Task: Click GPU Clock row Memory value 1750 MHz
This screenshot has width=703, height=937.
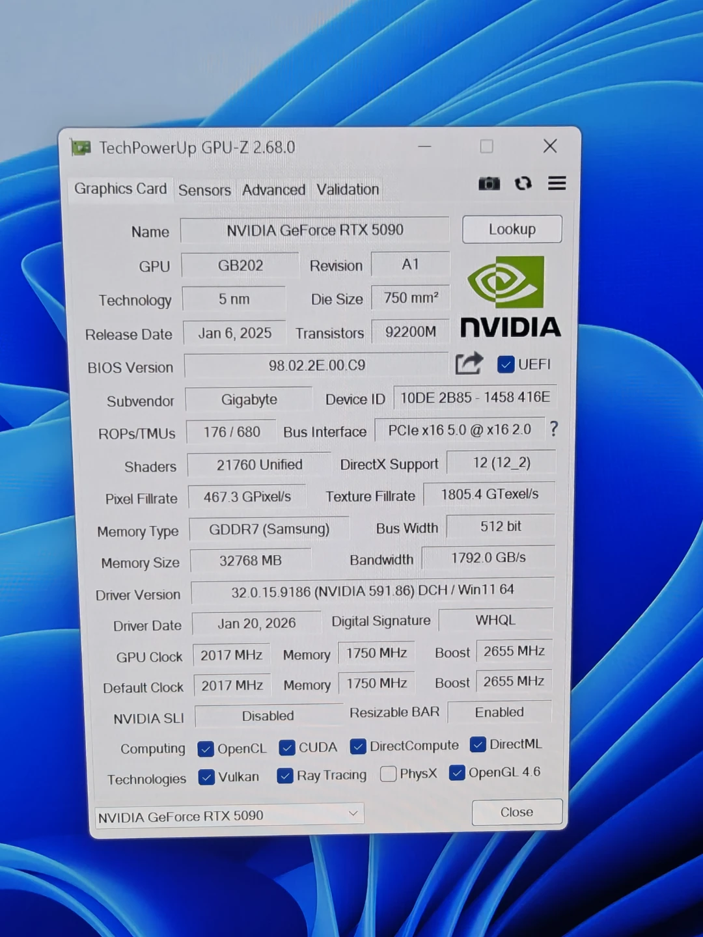Action: (x=377, y=653)
